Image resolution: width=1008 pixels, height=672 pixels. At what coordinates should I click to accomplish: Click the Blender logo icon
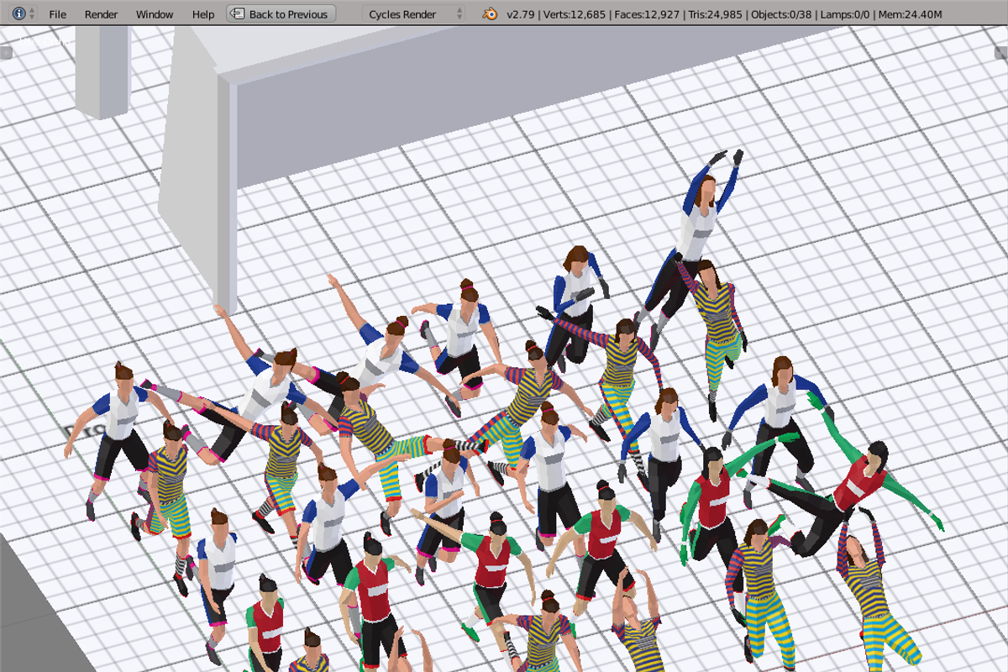tap(489, 14)
